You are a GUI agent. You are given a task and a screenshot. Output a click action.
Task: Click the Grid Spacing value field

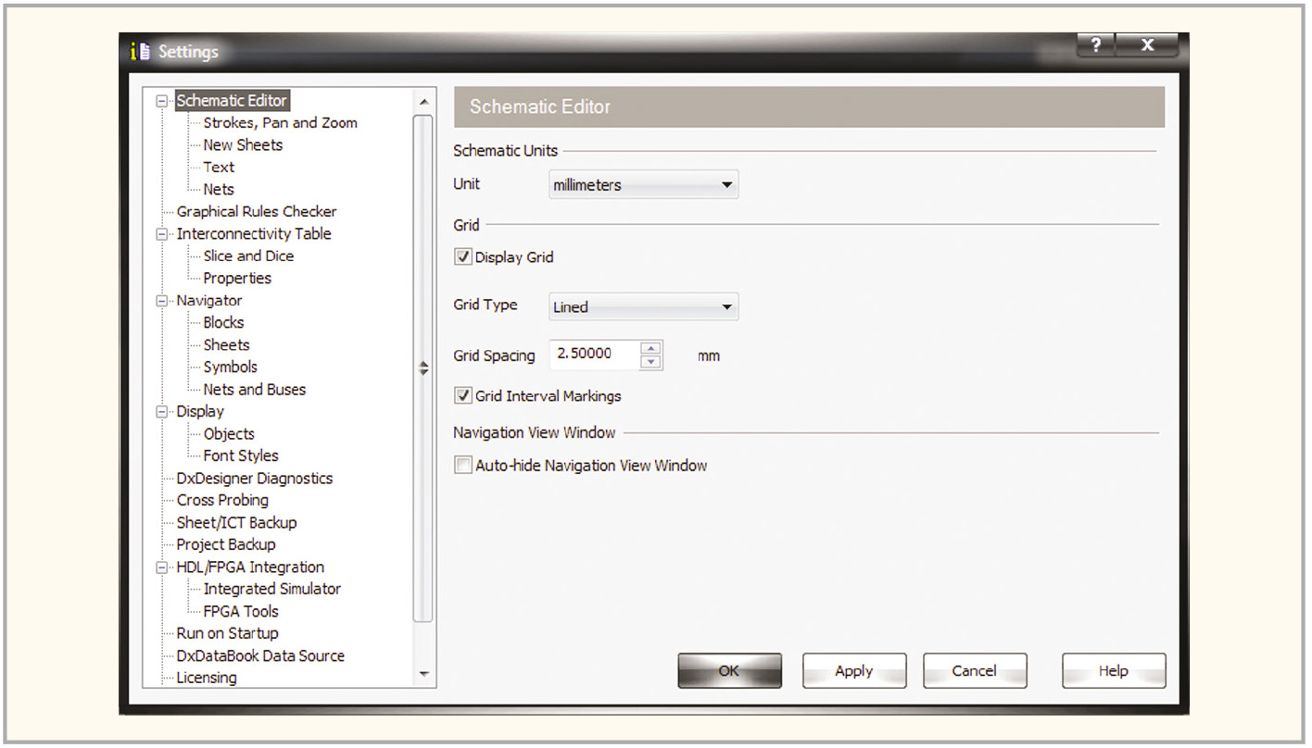[593, 355]
